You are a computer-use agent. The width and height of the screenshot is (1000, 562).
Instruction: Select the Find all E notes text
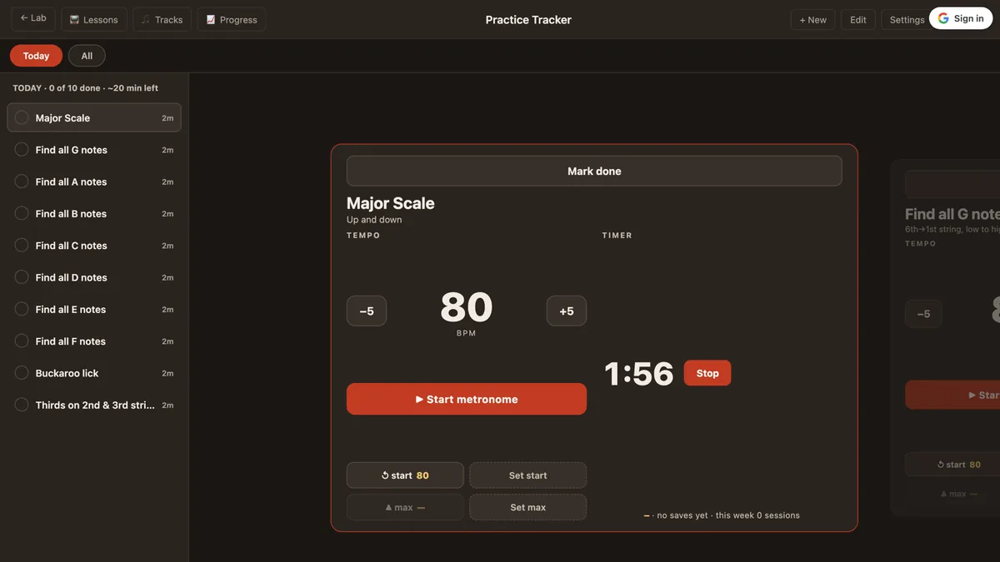tap(71, 310)
